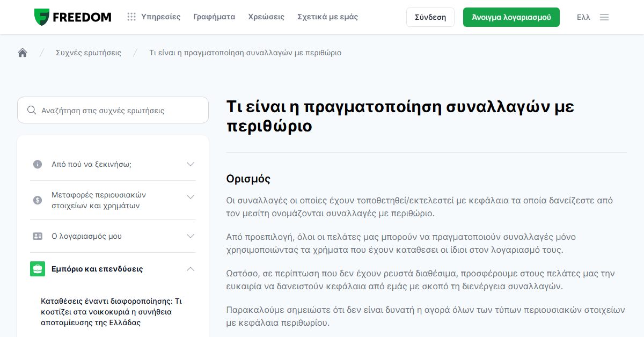The width and height of the screenshot is (644, 337).
Task: Expand Ο λογαριασμός μου chevron
Action: pyautogui.click(x=191, y=236)
